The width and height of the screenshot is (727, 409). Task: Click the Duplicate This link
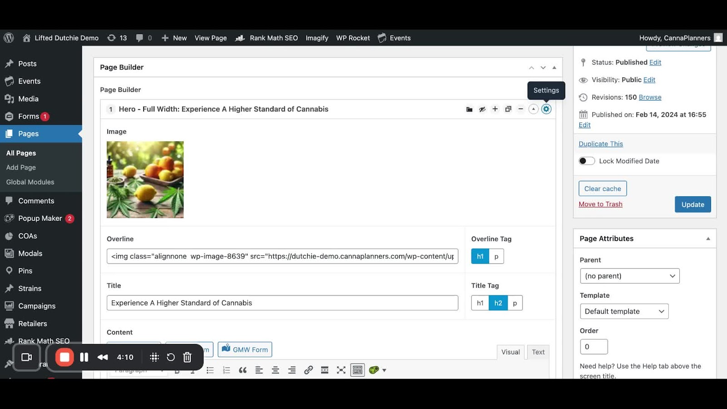point(601,144)
